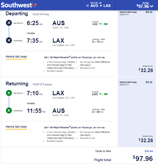Click the live TV icon for flight 1400
Viewport: 158px width, 164px height.
coord(106,24)
